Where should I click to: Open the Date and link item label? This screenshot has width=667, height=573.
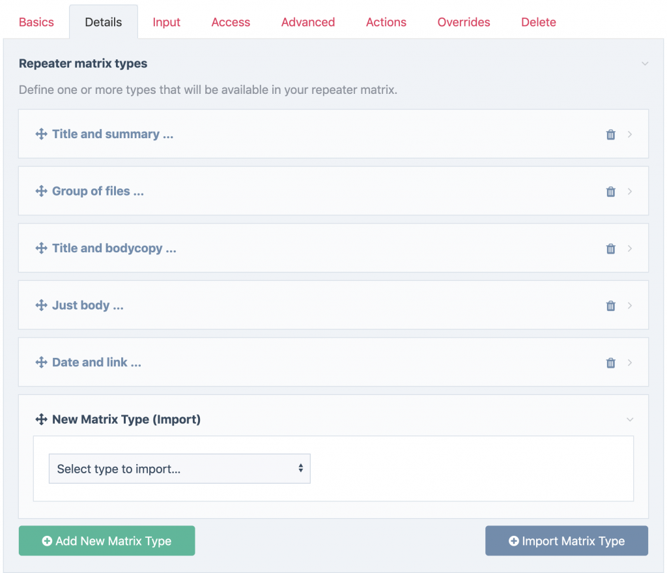pos(96,362)
